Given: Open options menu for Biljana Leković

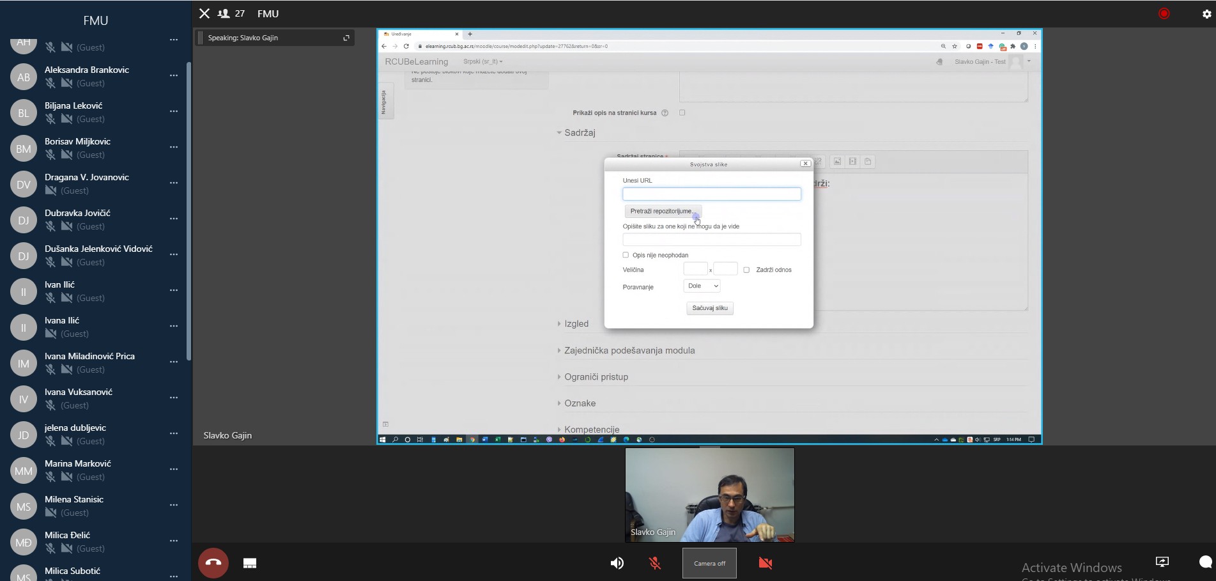Looking at the screenshot, I should [174, 111].
